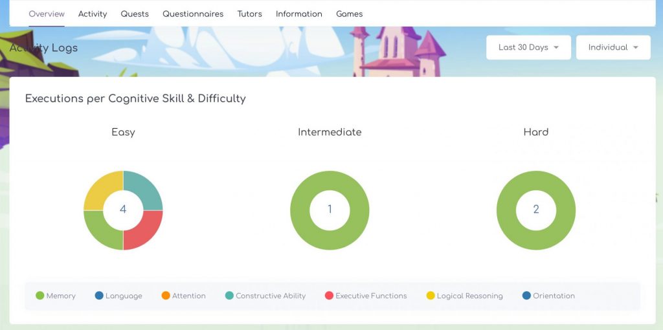Click the Orientation legend item
This screenshot has height=330, width=663.
tap(548, 296)
